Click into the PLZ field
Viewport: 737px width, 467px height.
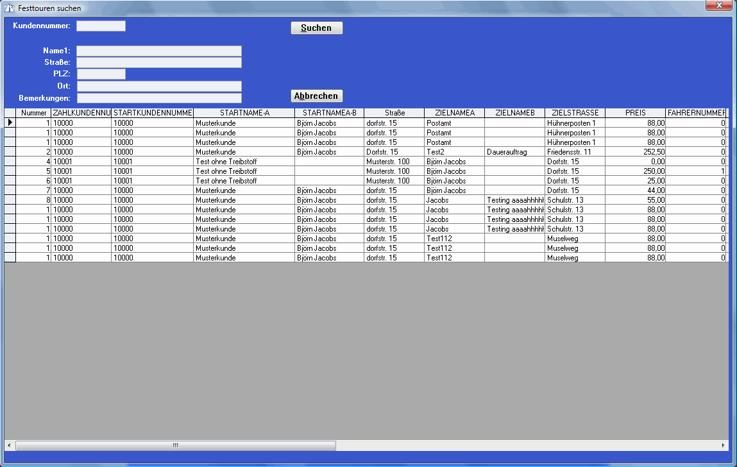[101, 74]
